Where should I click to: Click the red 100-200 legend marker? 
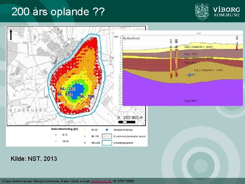(85, 143)
